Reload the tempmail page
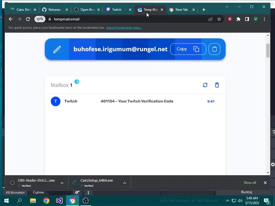275x206 pixels. point(28,19)
